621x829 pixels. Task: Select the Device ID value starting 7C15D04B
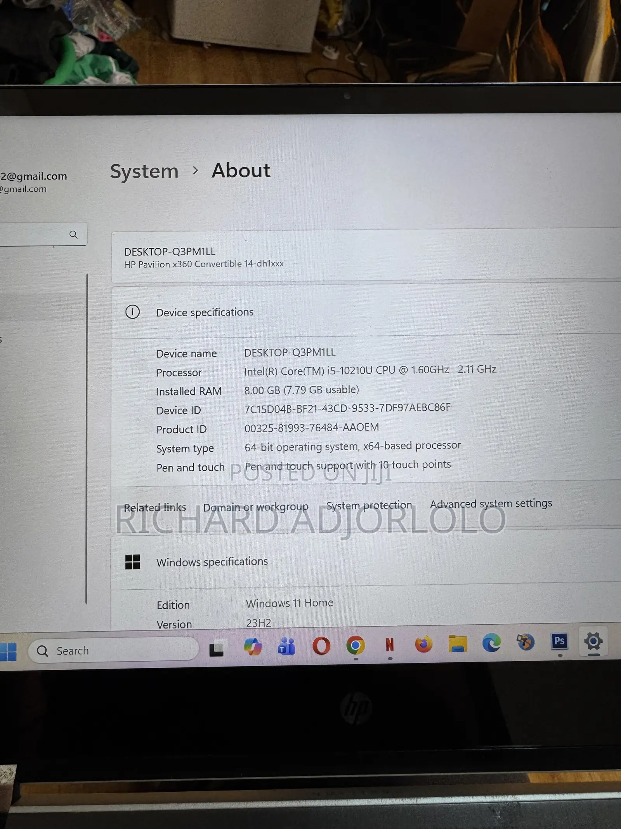347,408
